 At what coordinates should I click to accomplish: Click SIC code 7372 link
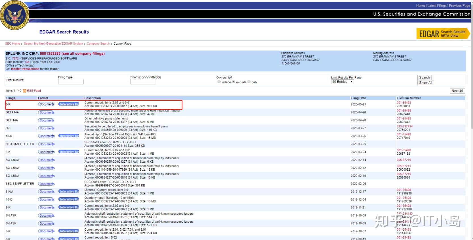[15, 58]
